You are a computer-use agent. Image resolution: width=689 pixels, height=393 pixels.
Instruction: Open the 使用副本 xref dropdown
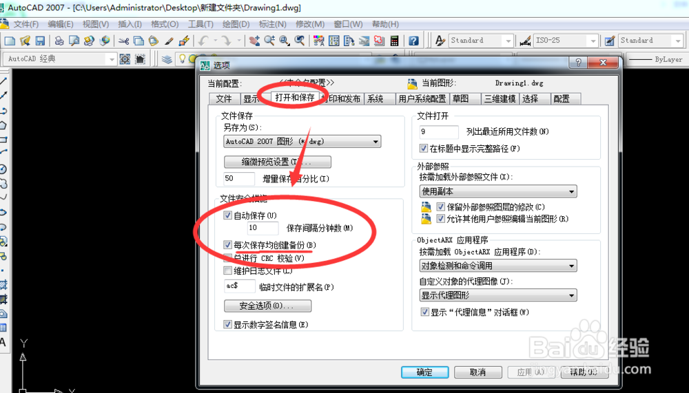(498, 191)
